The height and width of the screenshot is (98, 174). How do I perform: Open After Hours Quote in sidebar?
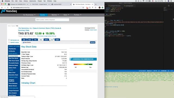pyautogui.click(x=14, y=61)
